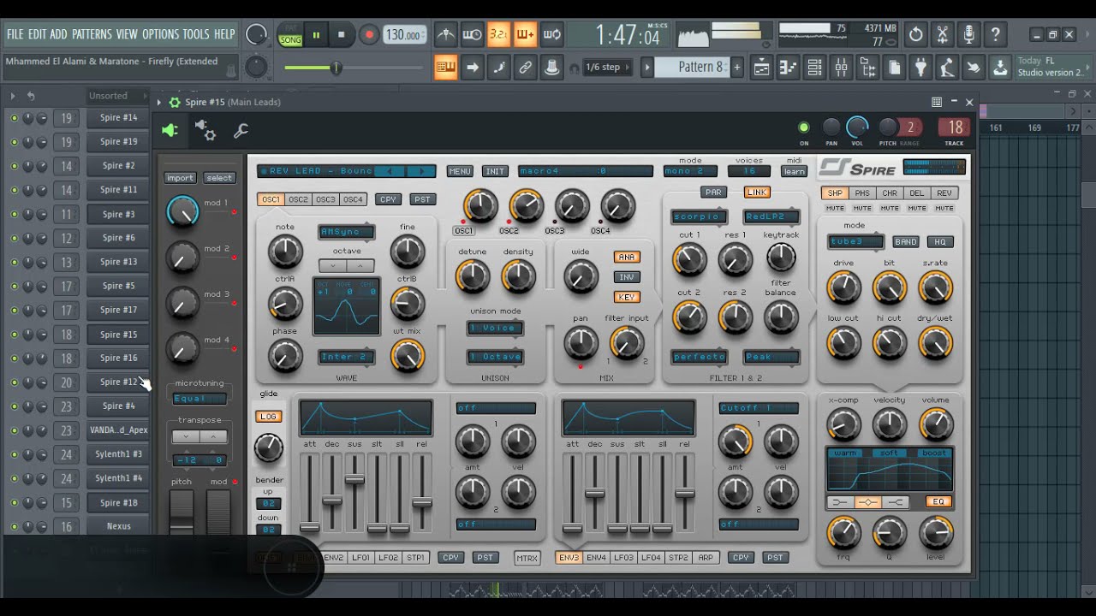Click the wrench icon in Spire wrapper

pyautogui.click(x=241, y=130)
